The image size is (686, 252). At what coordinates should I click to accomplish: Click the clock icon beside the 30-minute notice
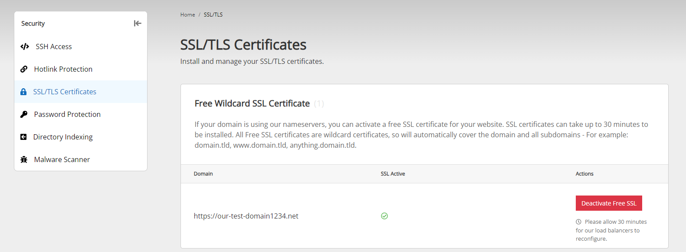(578, 222)
